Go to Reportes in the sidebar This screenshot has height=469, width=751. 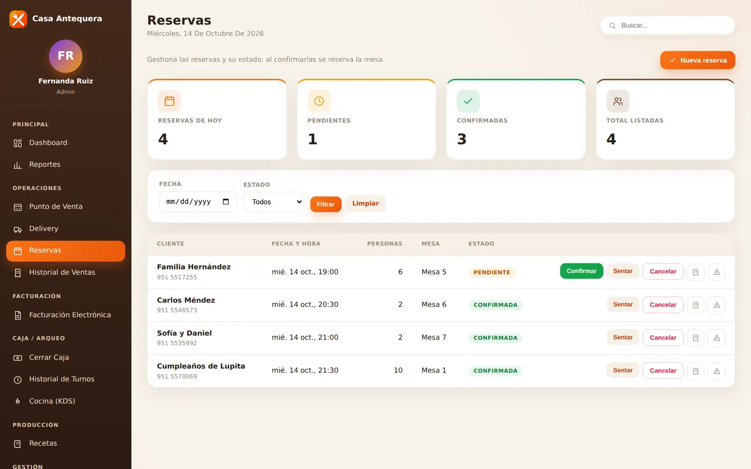click(x=66, y=165)
